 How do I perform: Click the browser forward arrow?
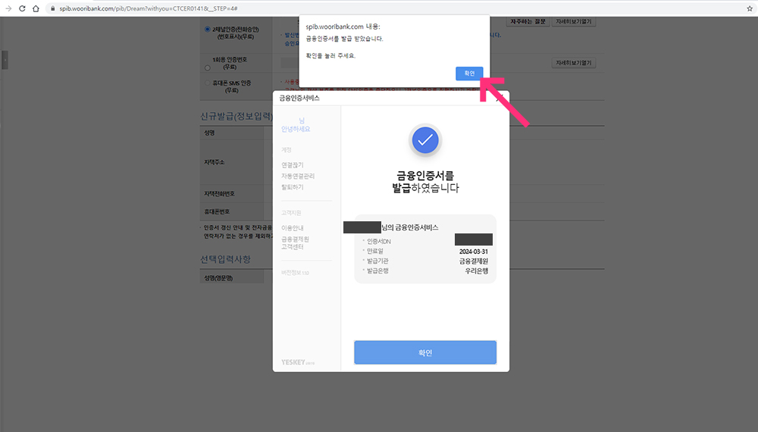[x=8, y=8]
